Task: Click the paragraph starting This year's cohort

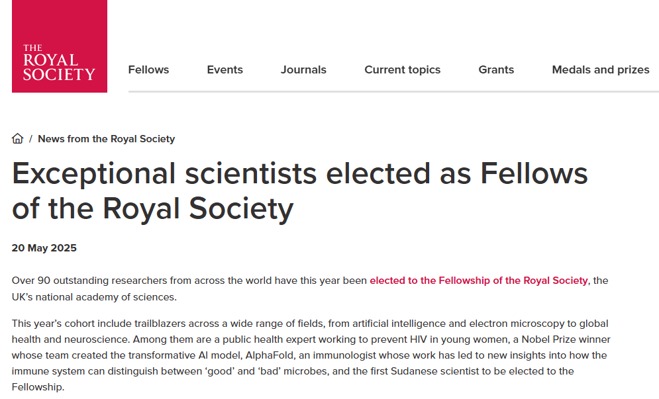Action: pos(311,355)
